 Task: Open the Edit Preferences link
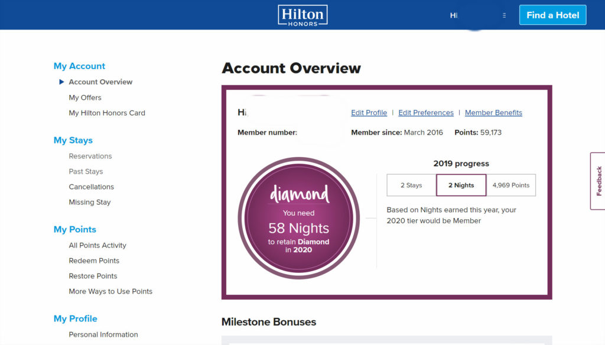point(425,112)
